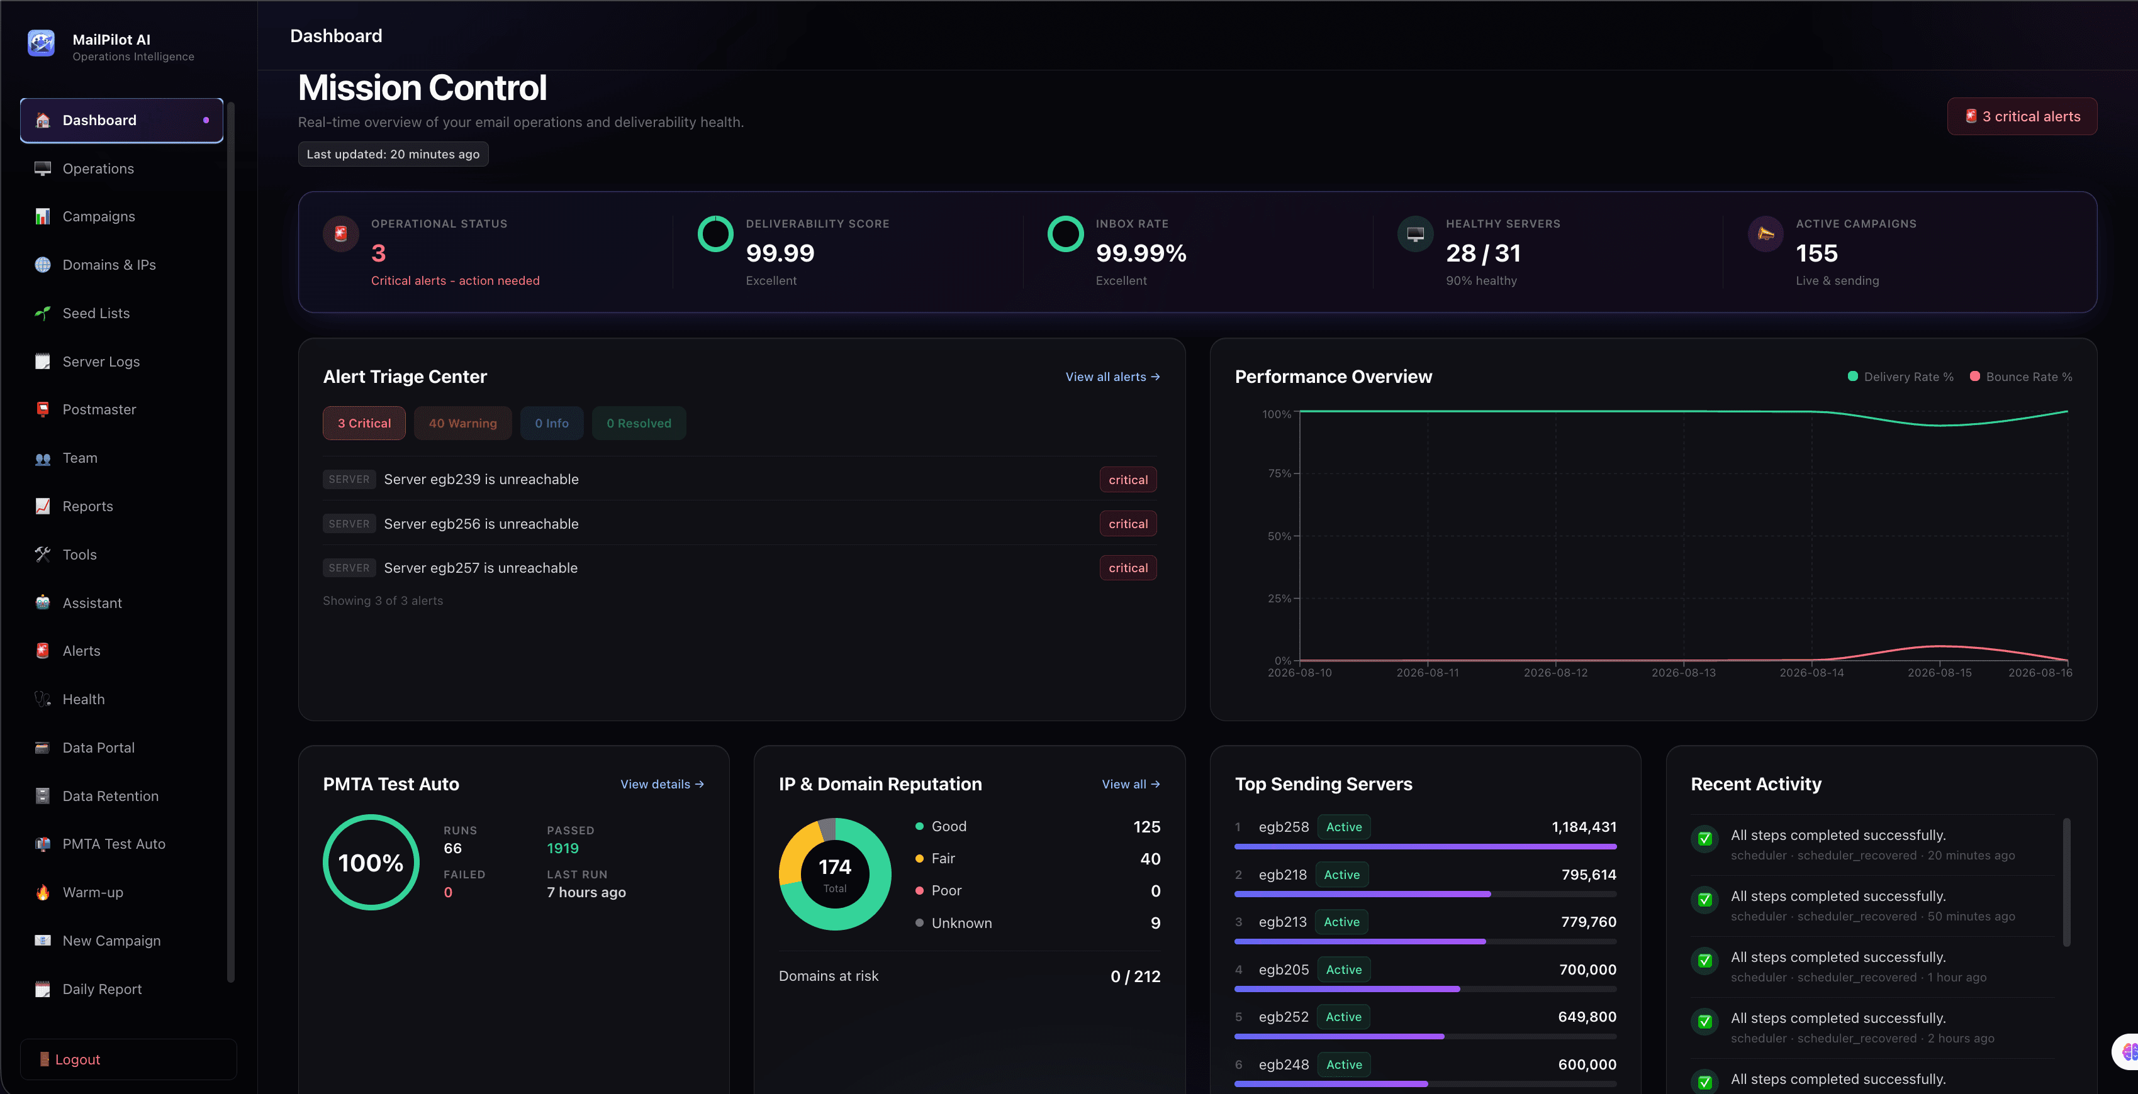
Task: Click the Domains at risk 0 / 212 value
Action: (1136, 976)
